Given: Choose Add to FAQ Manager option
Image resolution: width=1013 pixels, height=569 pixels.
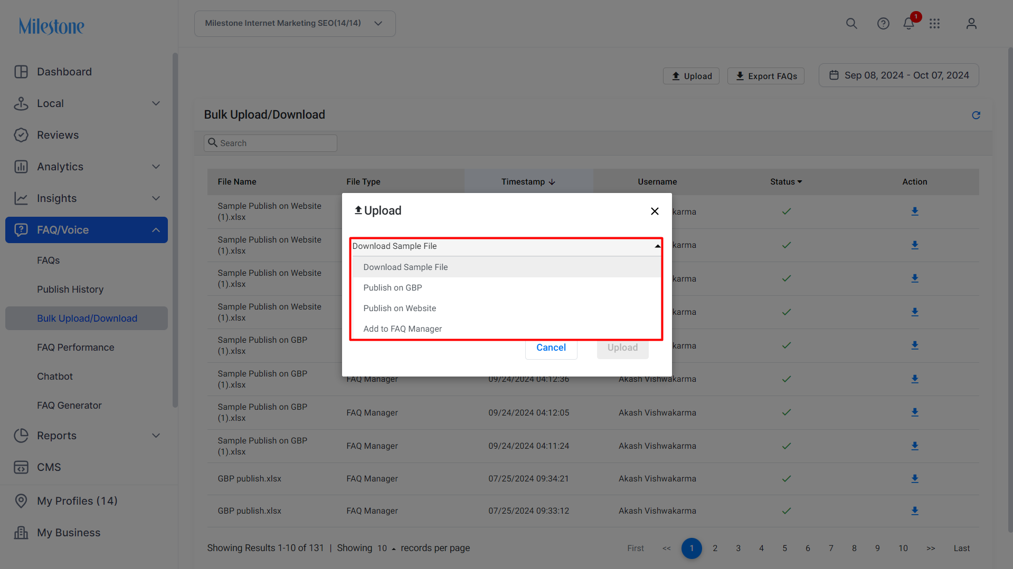Looking at the screenshot, I should tap(506, 329).
